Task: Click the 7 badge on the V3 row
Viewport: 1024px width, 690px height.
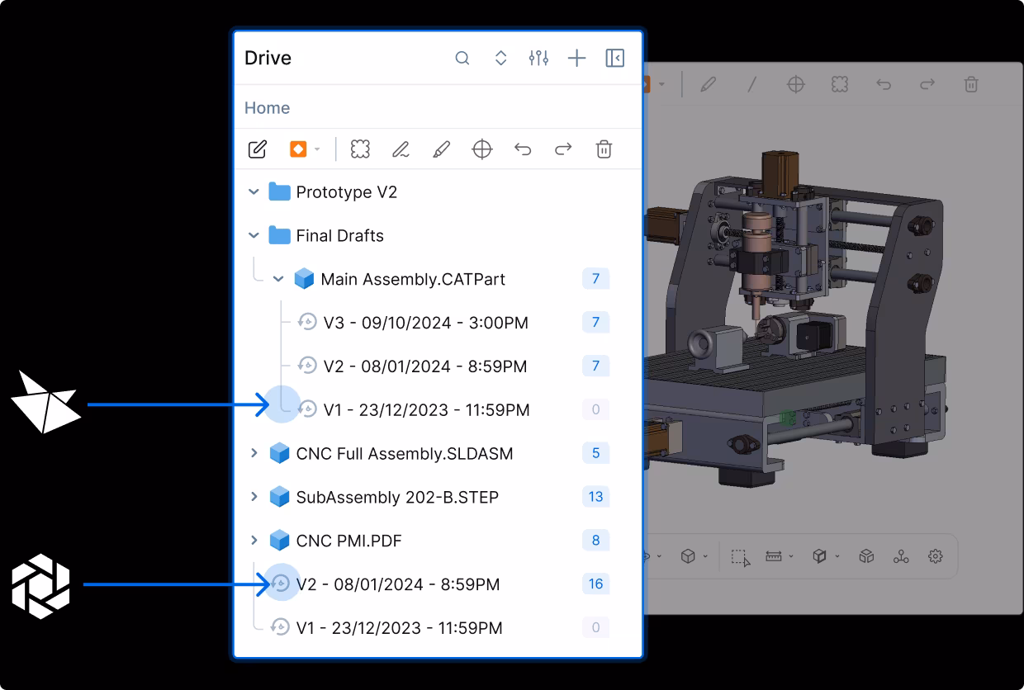Action: click(x=595, y=323)
